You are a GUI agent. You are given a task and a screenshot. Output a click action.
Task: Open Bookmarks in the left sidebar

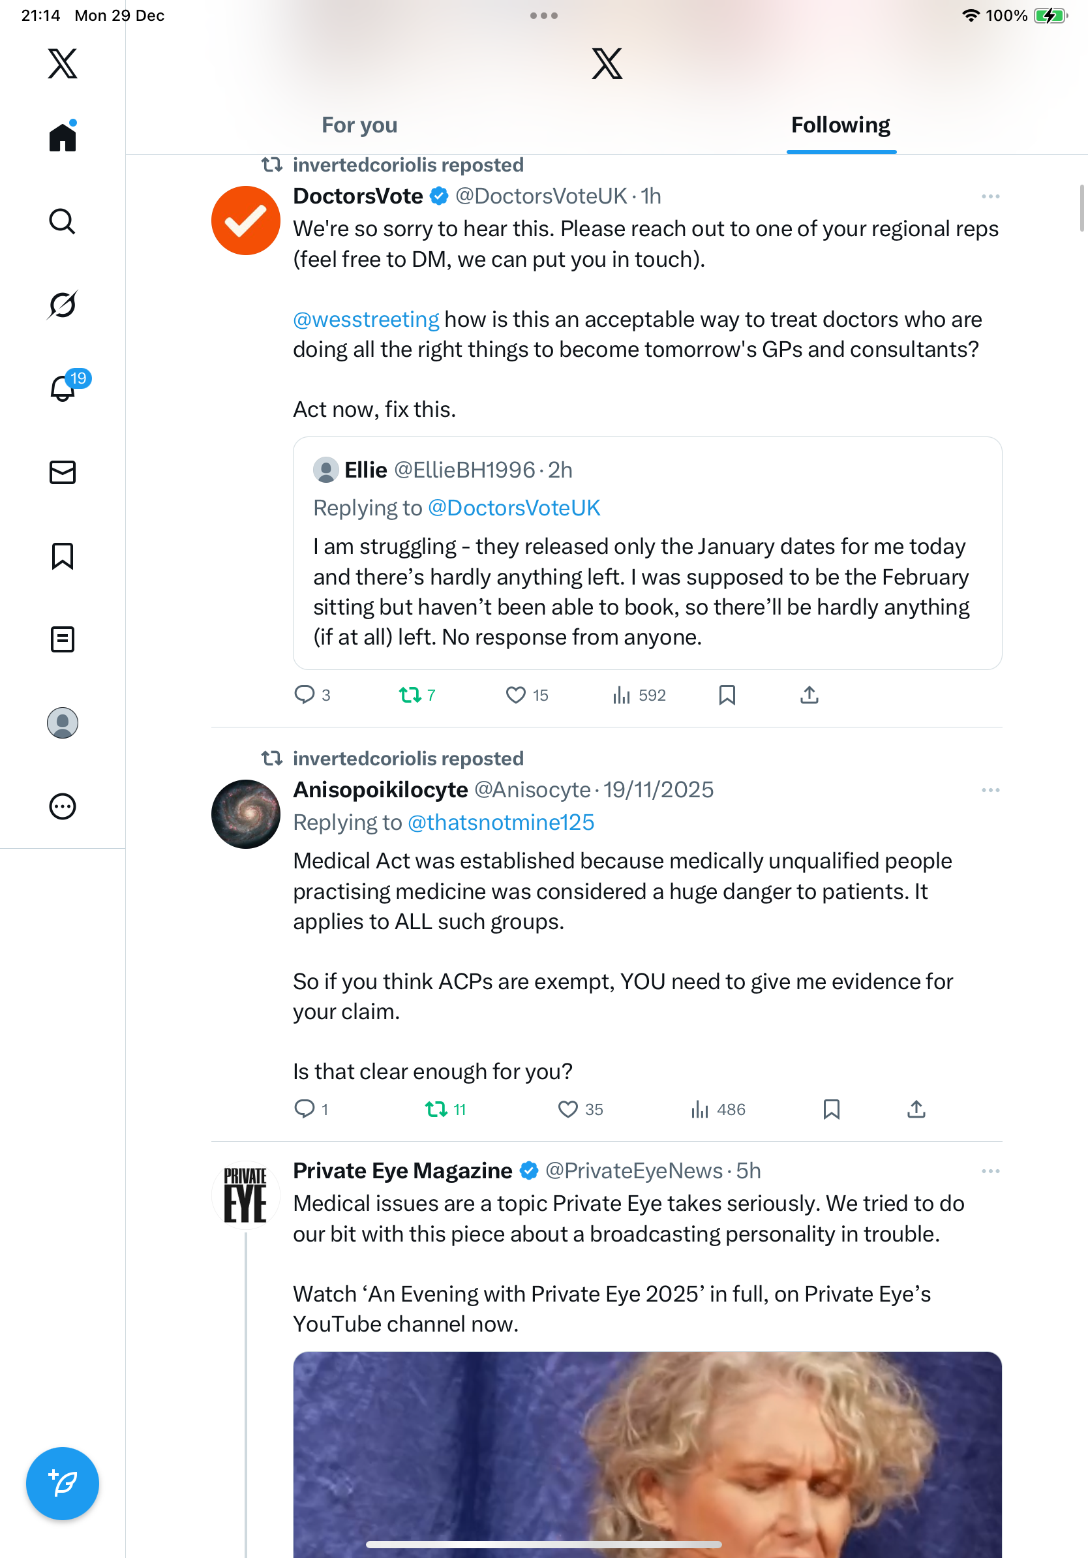tap(63, 556)
